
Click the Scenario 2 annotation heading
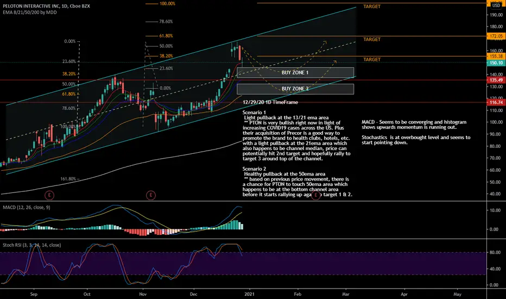(x=254, y=169)
